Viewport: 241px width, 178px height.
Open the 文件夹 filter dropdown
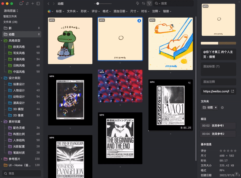[x=72, y=11]
